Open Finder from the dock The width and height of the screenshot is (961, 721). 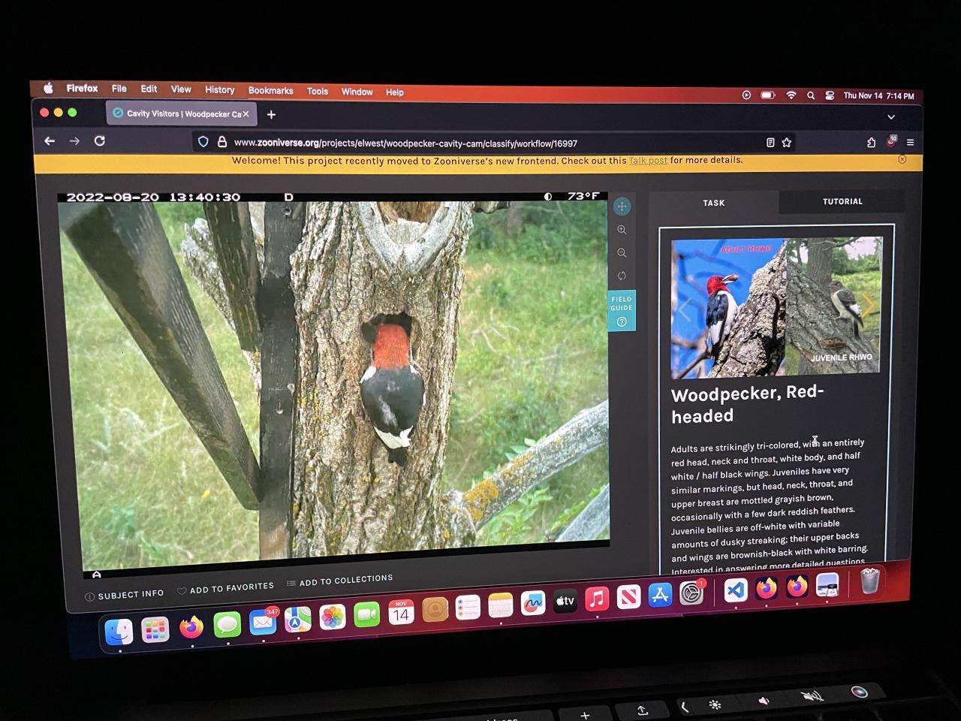(x=119, y=632)
